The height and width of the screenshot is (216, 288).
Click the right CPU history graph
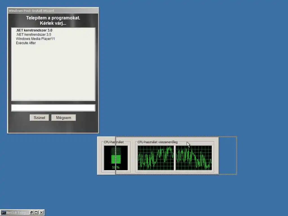[194, 158]
